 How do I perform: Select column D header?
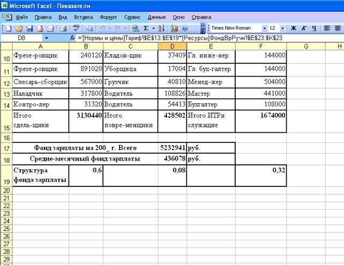(172, 46)
